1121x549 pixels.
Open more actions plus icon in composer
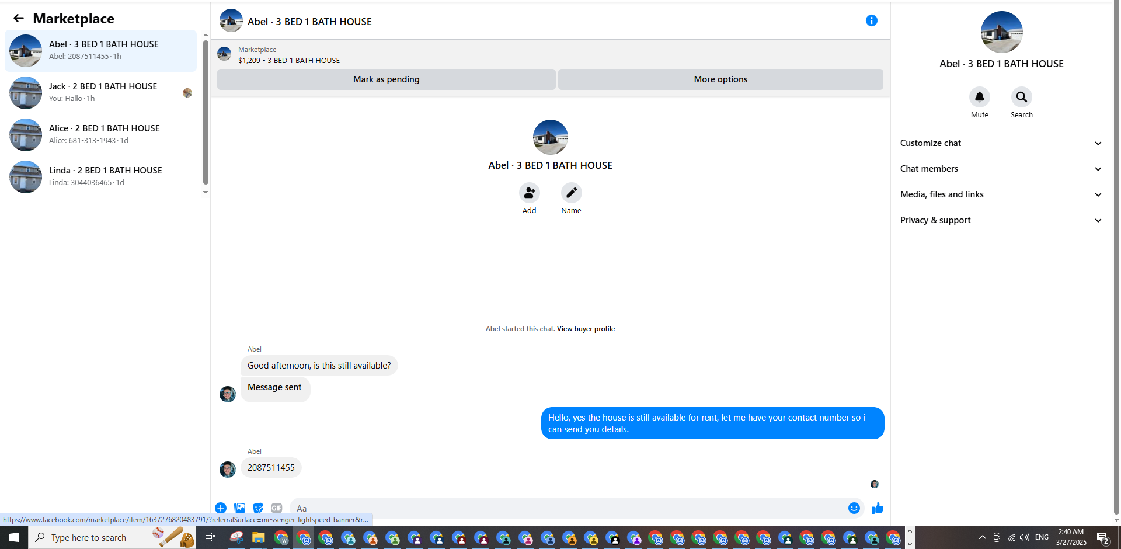tap(221, 508)
